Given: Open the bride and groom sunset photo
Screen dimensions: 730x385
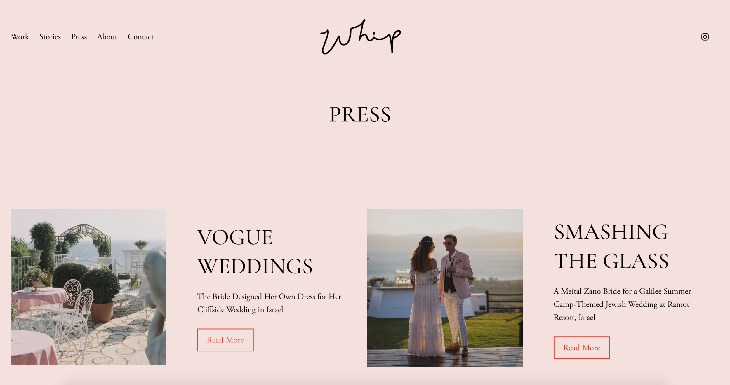Looking at the screenshot, I should [x=445, y=288].
